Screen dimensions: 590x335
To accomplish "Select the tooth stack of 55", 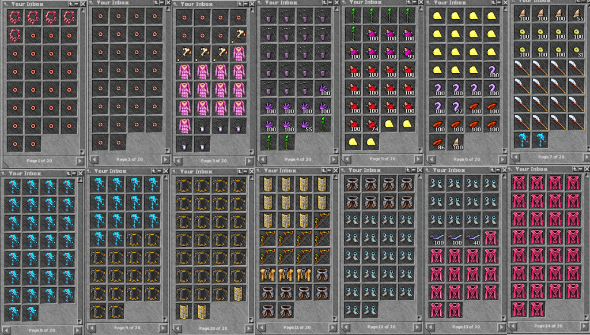I will click(x=576, y=14).
